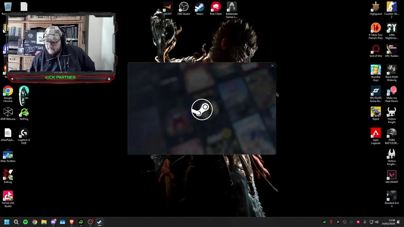
Task: Open Spotify from the taskbar
Action: [x=25, y=222]
